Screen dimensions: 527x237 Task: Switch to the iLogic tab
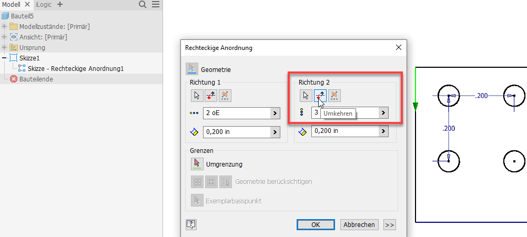[x=44, y=4]
